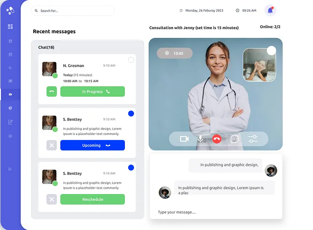Open the chat message icon in sidebar
Viewport: 313px width, 230px height.
pyautogui.click(x=10, y=81)
